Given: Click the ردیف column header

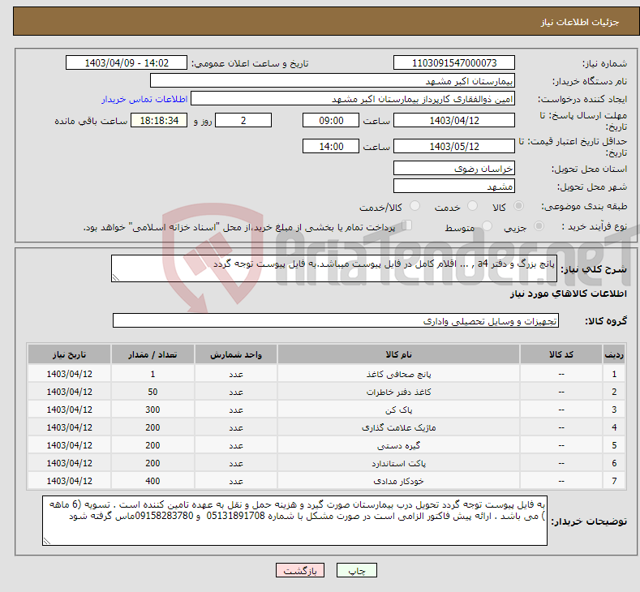Looking at the screenshot, I should click(614, 354).
